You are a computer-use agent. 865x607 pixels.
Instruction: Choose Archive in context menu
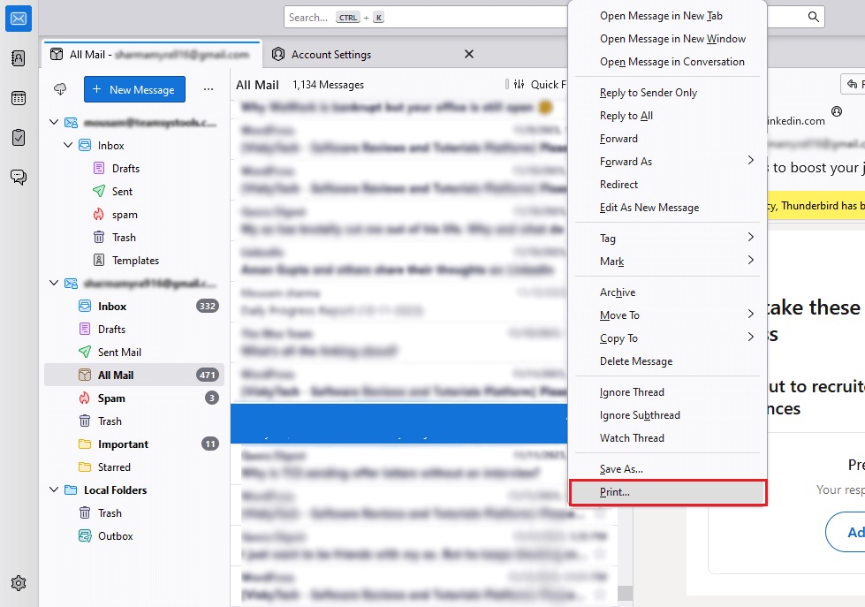[x=667, y=292]
